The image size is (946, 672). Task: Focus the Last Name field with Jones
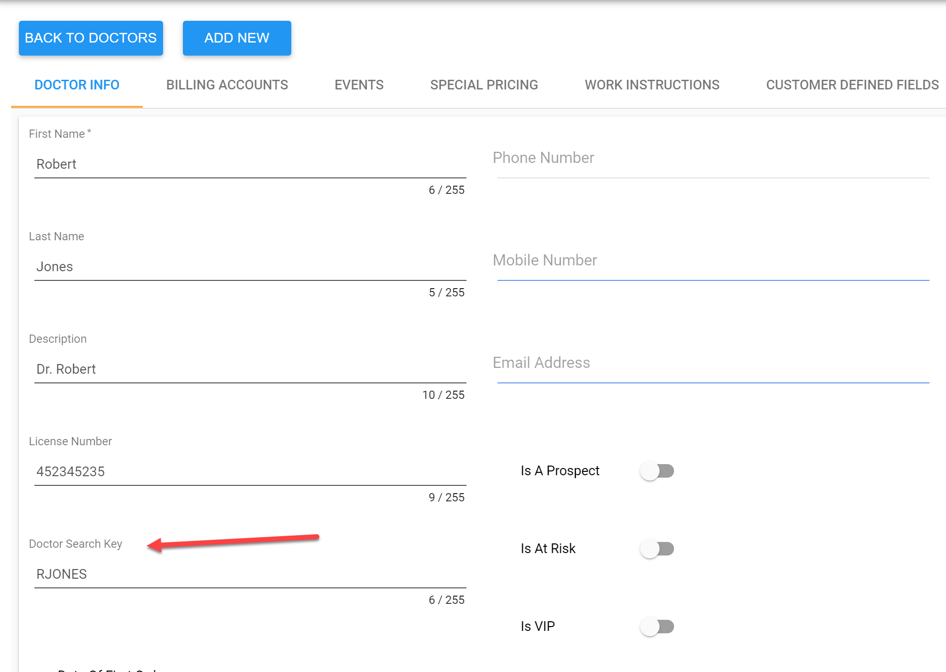point(250,267)
